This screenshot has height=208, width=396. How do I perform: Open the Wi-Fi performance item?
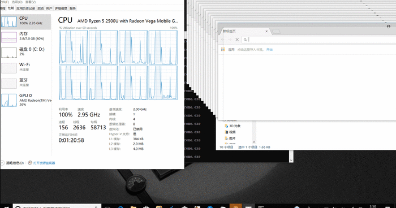[25, 68]
